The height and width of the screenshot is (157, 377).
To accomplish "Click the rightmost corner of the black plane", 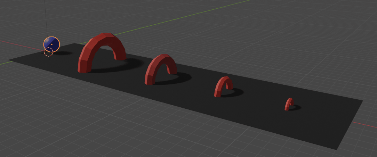I will [x=362, y=101].
